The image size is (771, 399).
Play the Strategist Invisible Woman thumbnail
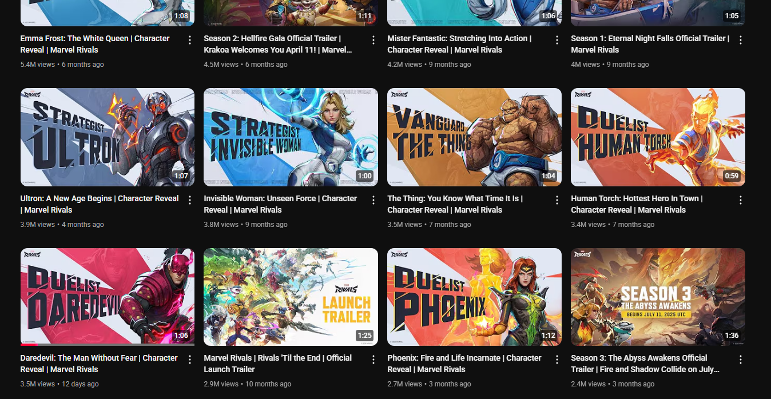tap(291, 137)
